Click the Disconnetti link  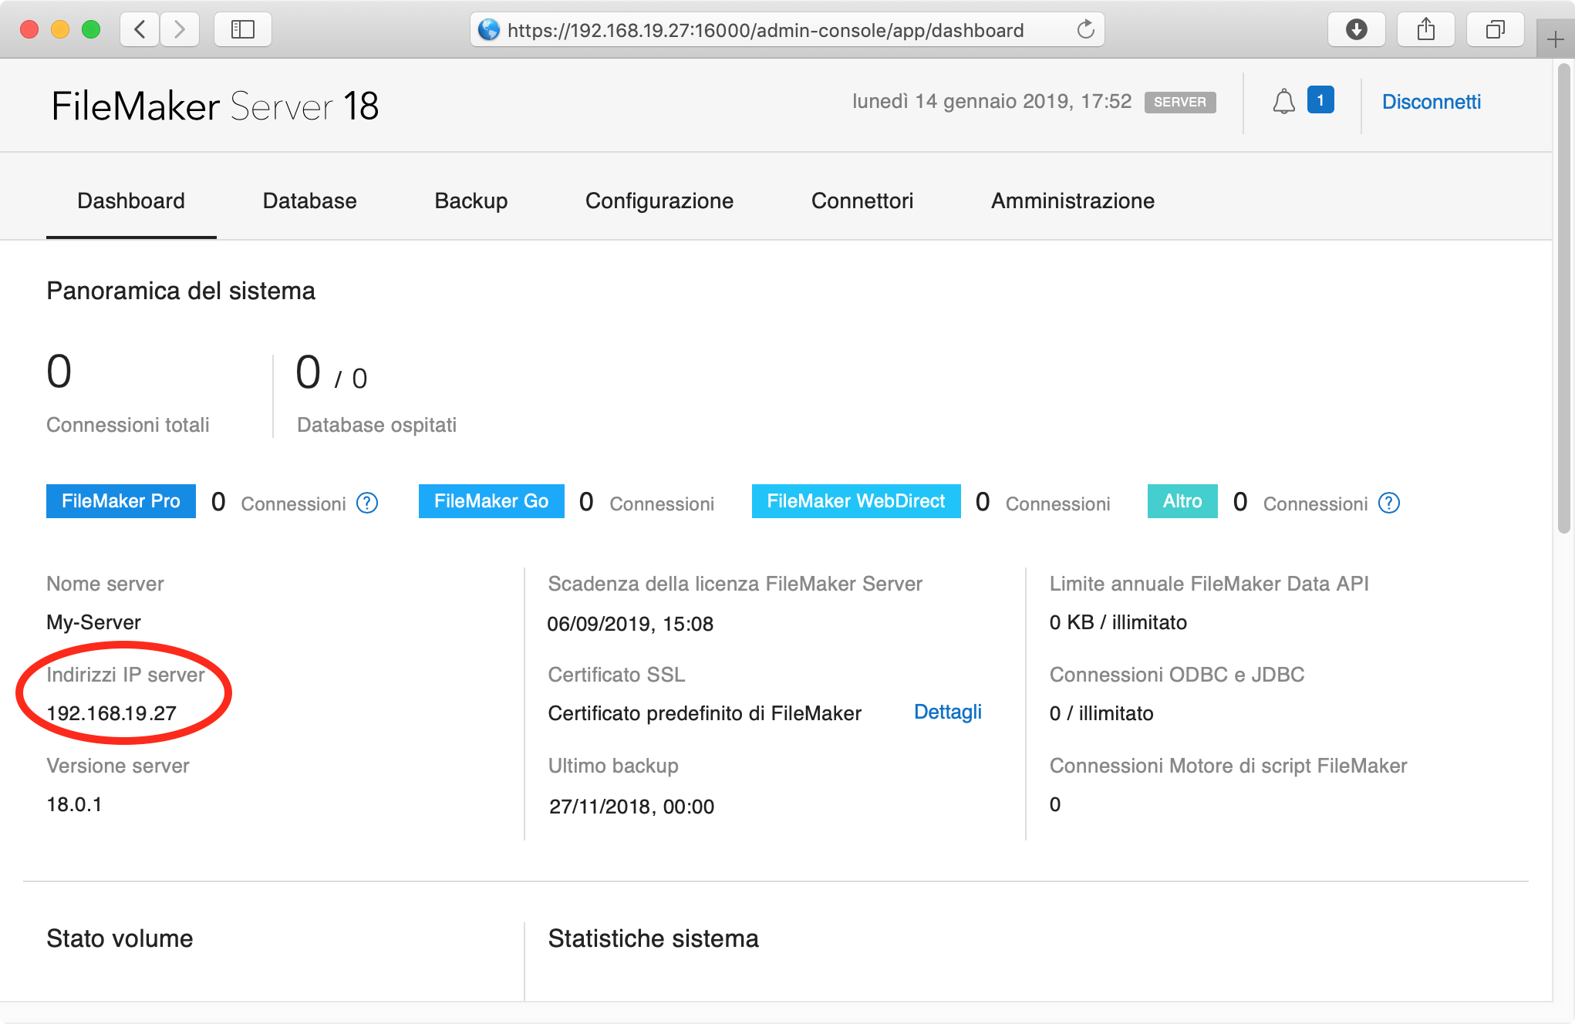coord(1431,102)
